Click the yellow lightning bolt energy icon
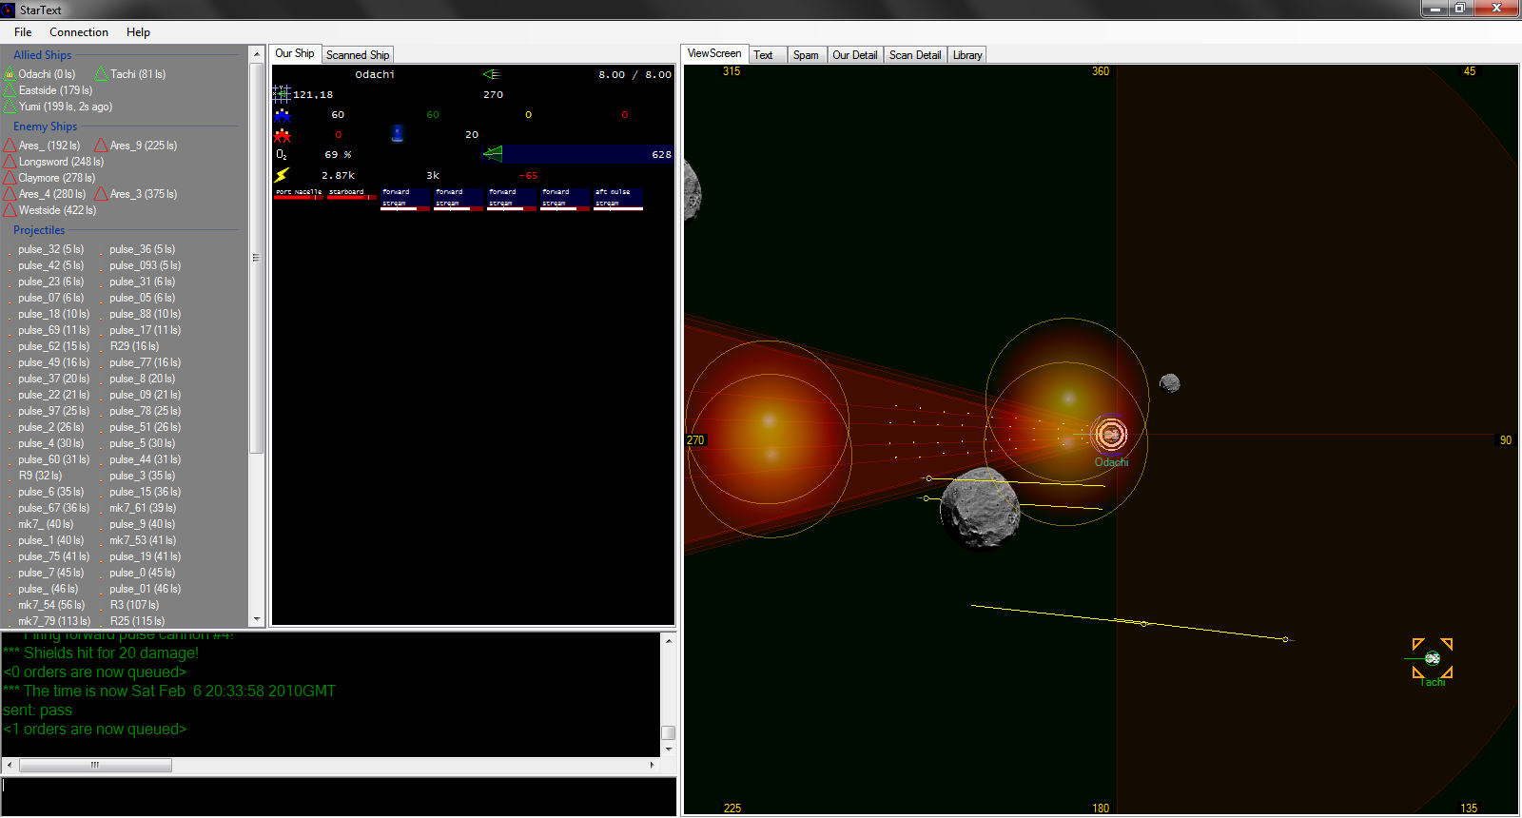The height and width of the screenshot is (818, 1522). click(282, 175)
